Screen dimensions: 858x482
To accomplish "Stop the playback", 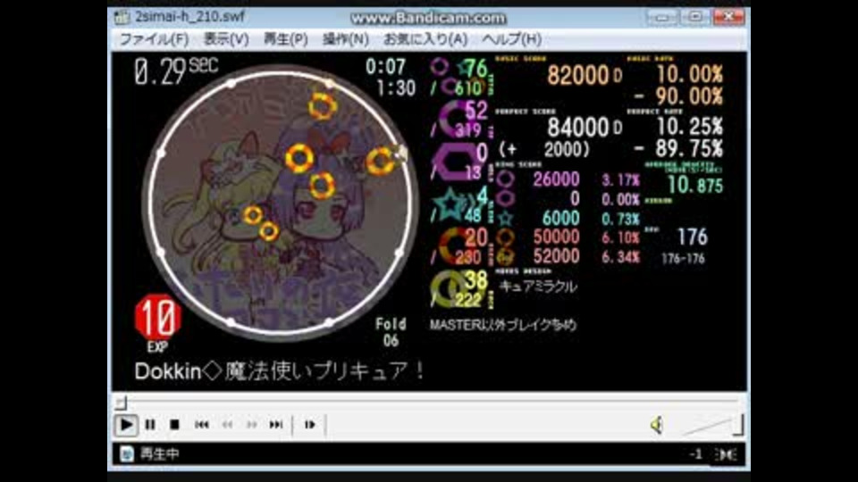I will pyautogui.click(x=174, y=425).
